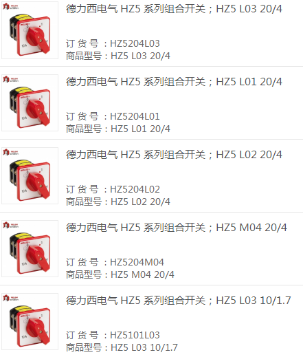Select order number HZ5204L03

pyautogui.click(x=135, y=43)
